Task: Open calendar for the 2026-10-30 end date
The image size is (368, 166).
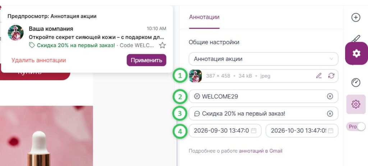Action: pos(331,130)
